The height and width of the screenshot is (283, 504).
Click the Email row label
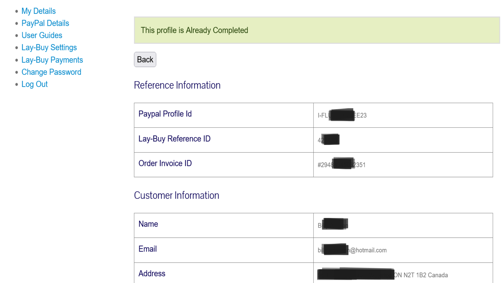click(147, 249)
